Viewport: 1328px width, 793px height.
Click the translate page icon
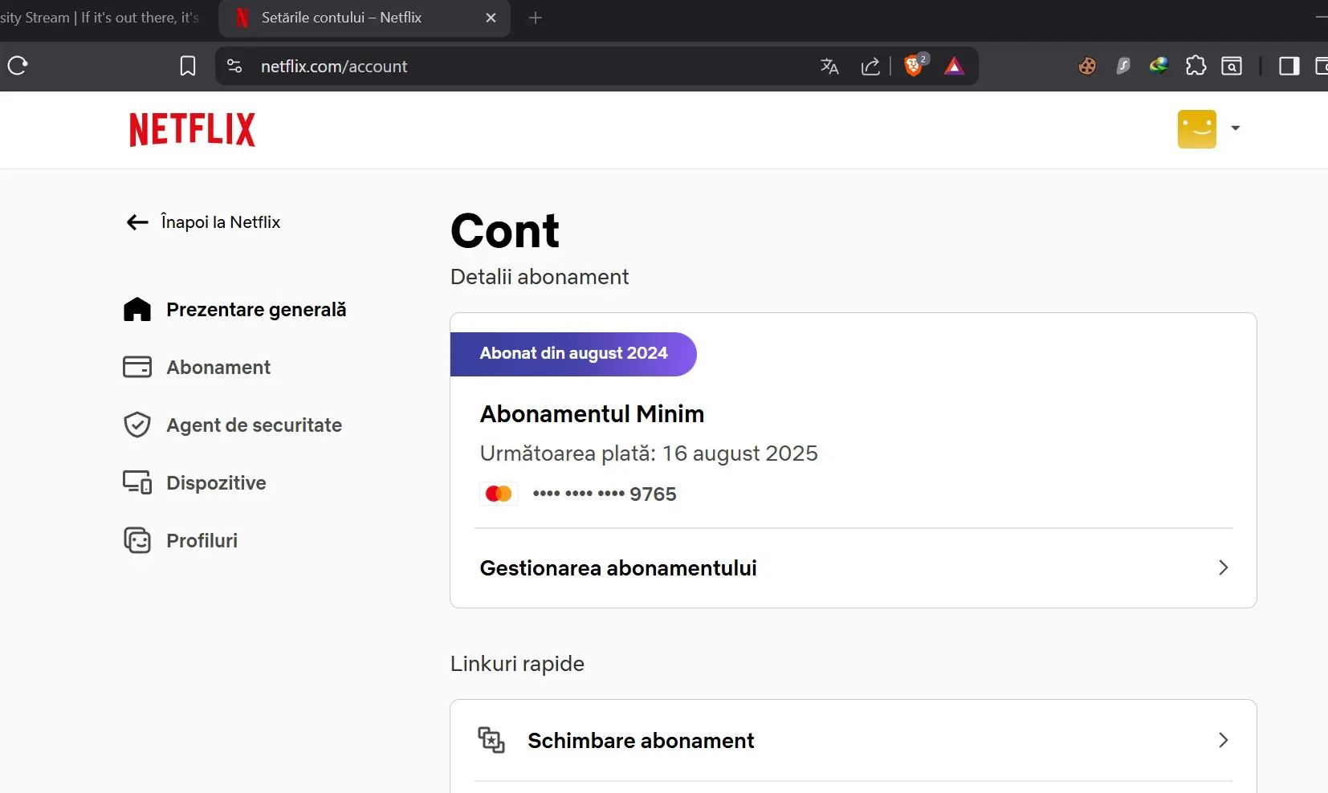(x=829, y=67)
